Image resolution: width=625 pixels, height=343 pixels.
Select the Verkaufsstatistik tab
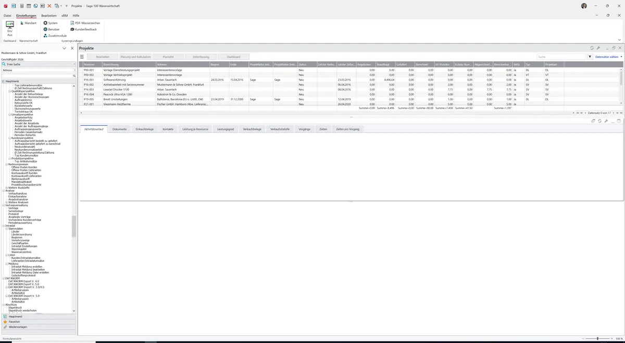click(280, 129)
